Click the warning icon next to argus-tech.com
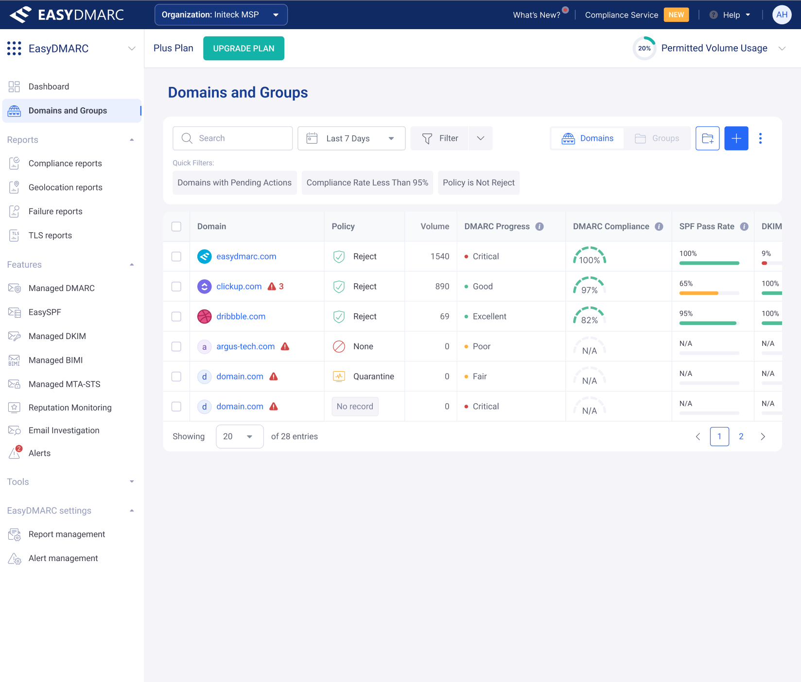The image size is (801, 682). (285, 346)
